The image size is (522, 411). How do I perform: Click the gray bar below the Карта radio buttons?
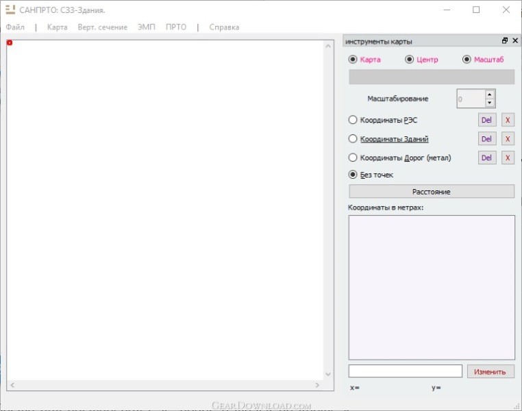click(432, 77)
